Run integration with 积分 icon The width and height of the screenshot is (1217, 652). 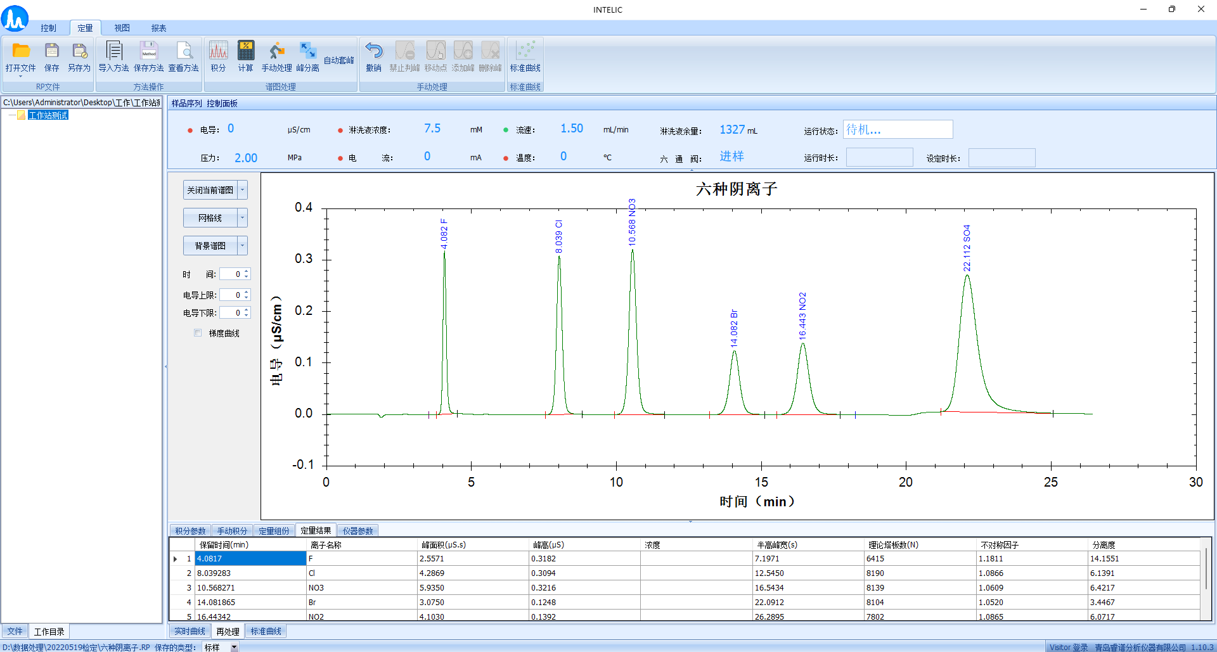point(219,58)
